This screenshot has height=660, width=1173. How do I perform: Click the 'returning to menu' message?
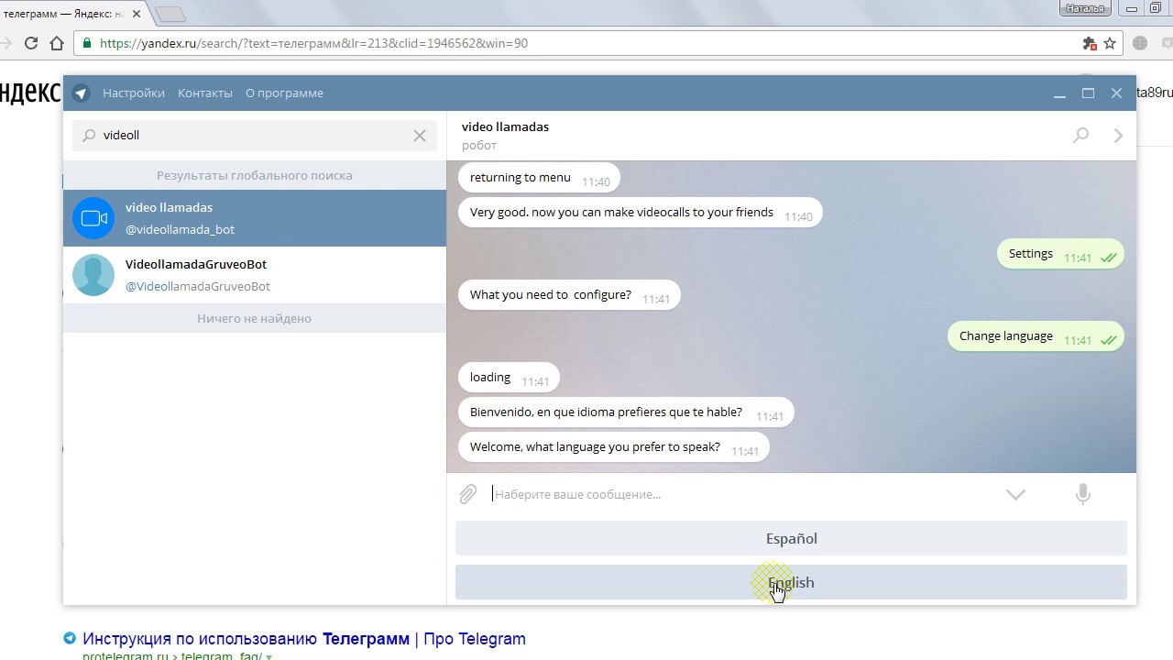click(x=539, y=178)
